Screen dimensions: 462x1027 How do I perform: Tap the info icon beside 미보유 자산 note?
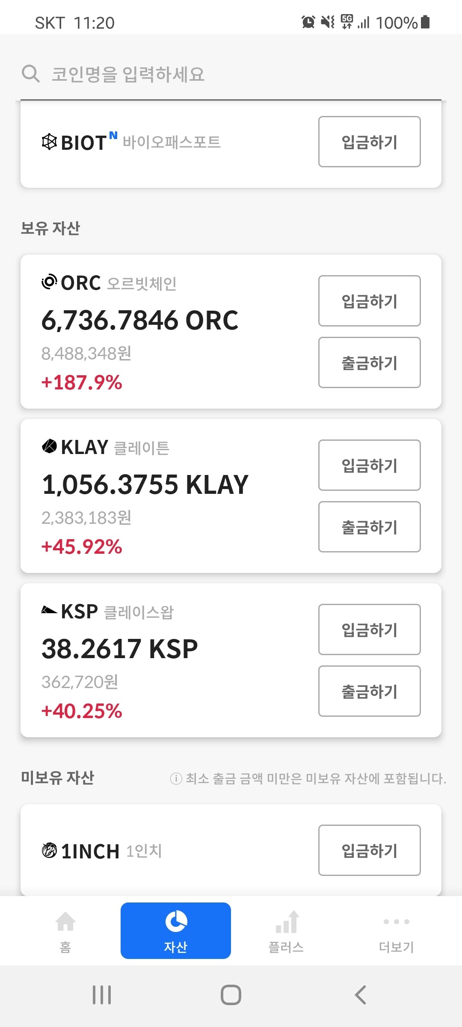pyautogui.click(x=176, y=778)
